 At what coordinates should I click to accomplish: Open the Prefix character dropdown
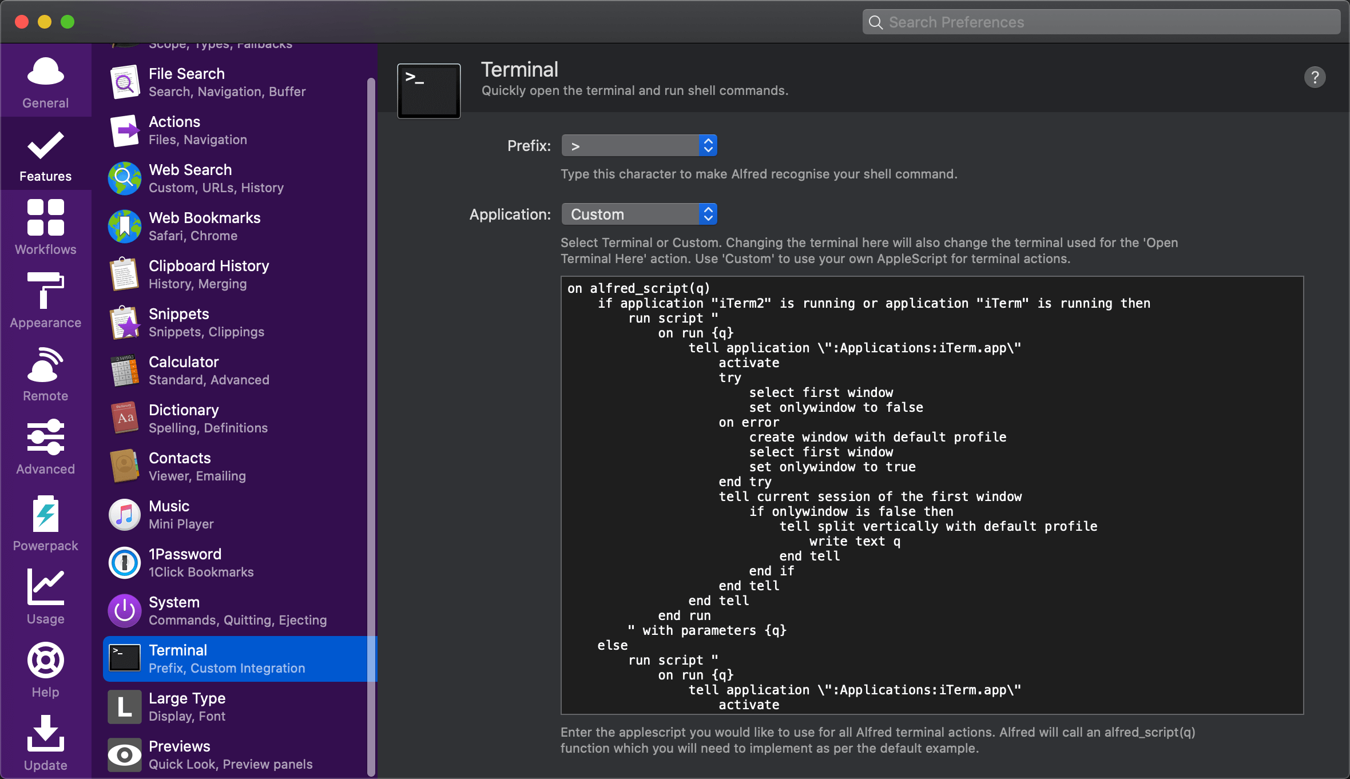(x=639, y=146)
